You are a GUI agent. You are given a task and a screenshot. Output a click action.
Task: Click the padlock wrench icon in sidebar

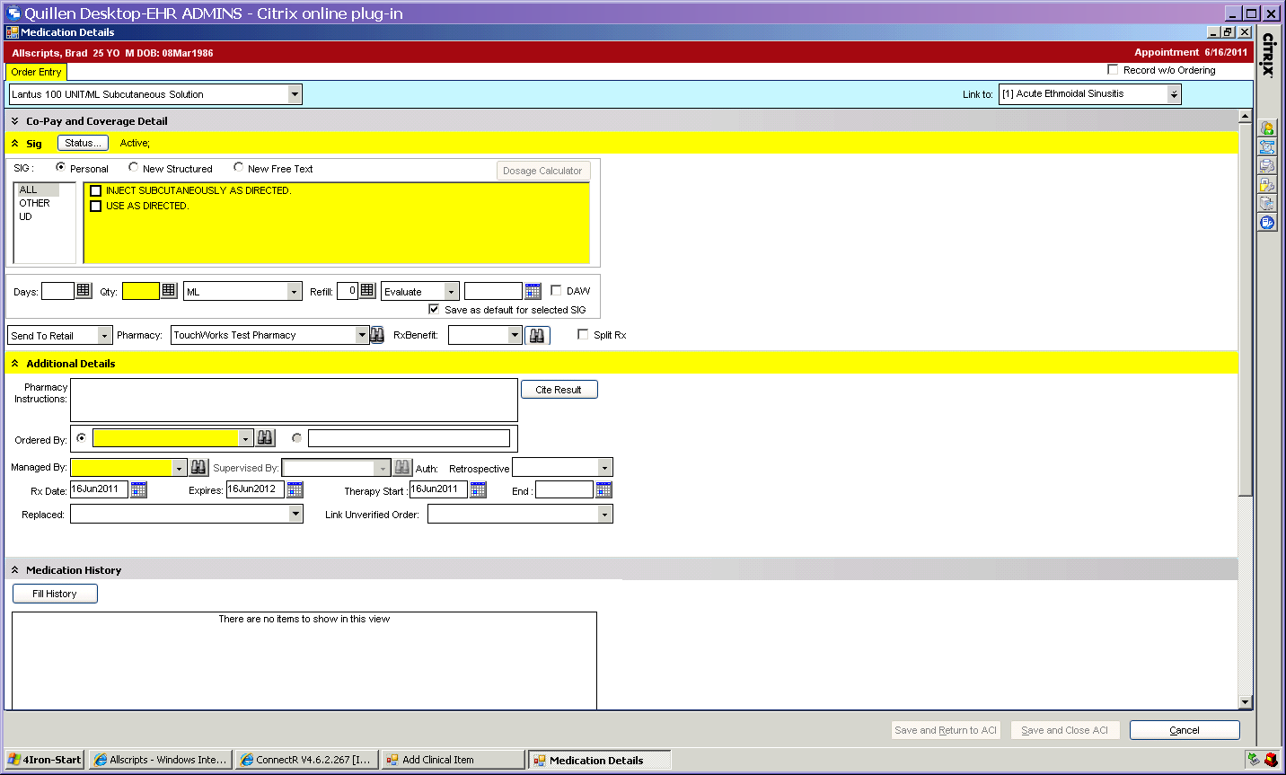pyautogui.click(x=1267, y=185)
